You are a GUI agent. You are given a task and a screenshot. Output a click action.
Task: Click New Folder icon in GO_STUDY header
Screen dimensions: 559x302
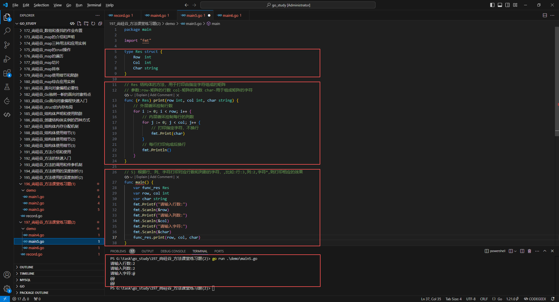pyautogui.click(x=86, y=24)
